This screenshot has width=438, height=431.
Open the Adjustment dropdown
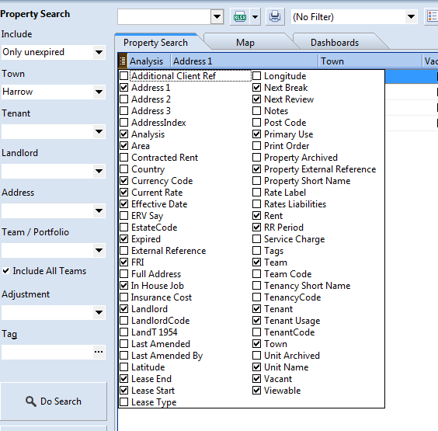pyautogui.click(x=99, y=312)
